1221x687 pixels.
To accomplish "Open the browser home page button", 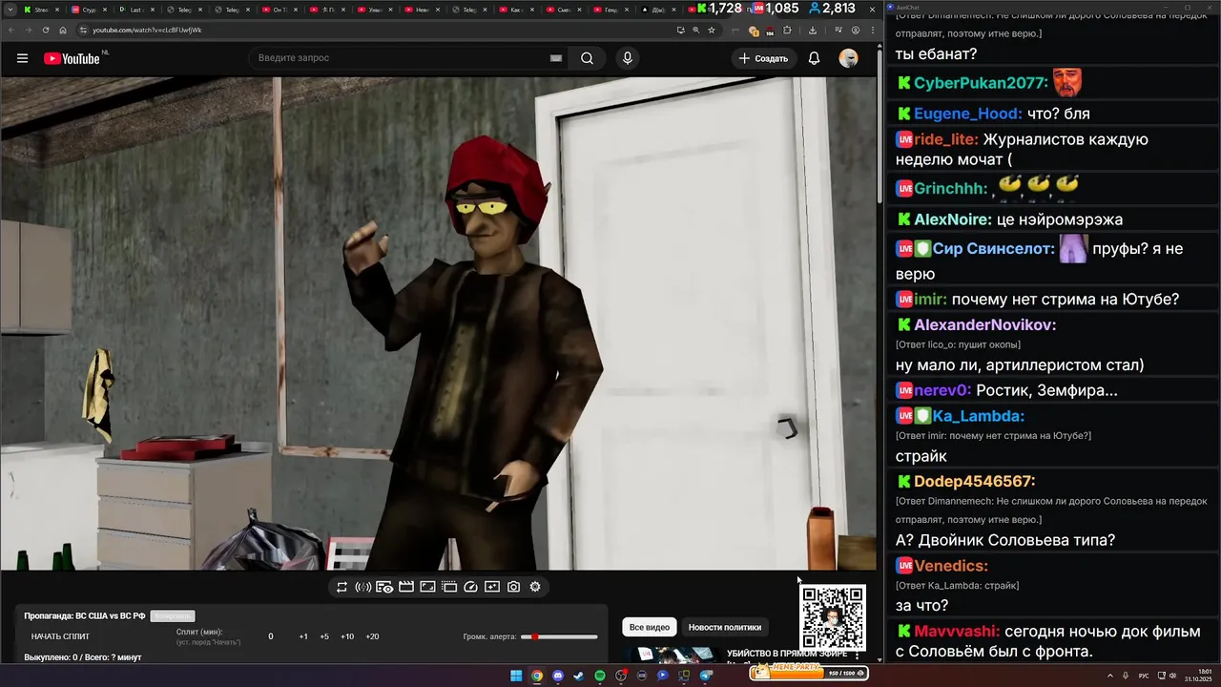I will click(63, 30).
